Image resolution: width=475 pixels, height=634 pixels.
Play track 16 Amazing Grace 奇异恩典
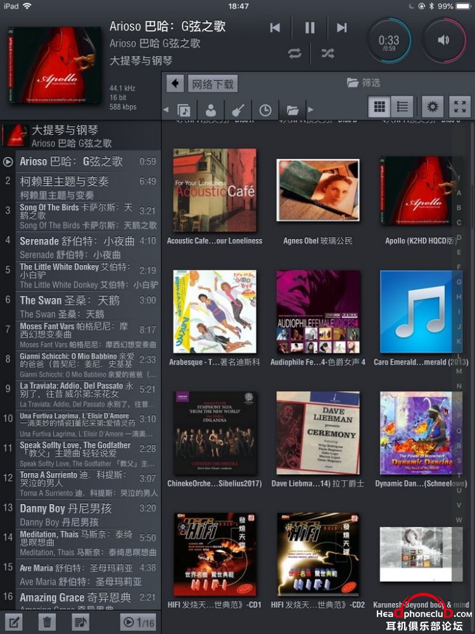click(80, 600)
